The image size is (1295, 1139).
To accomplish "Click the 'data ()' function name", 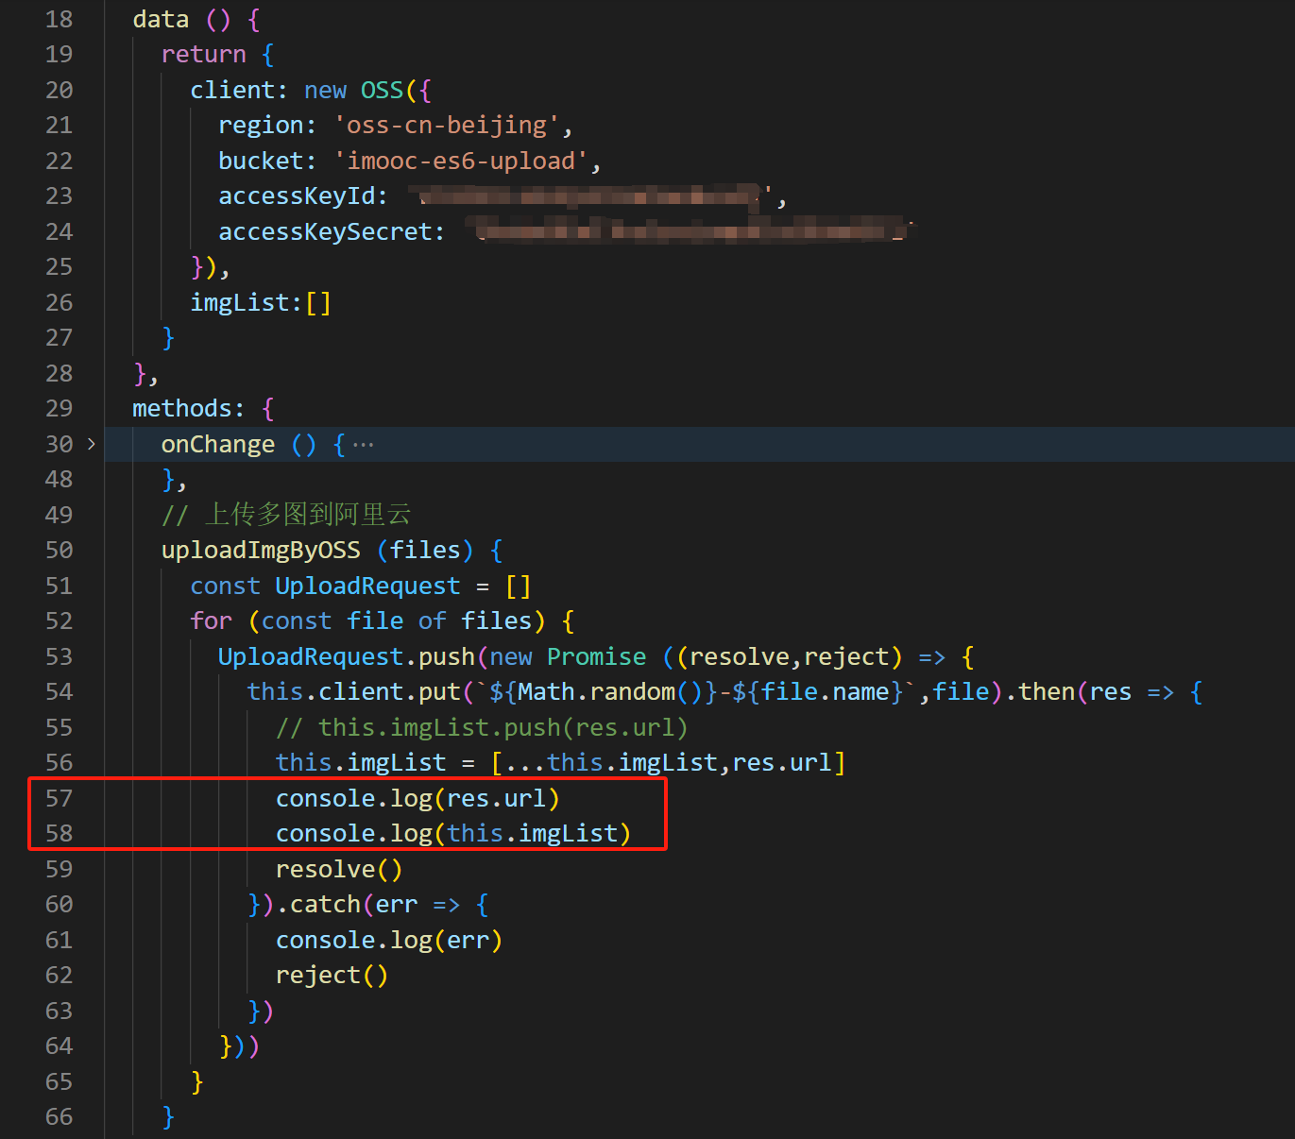I will point(181,19).
